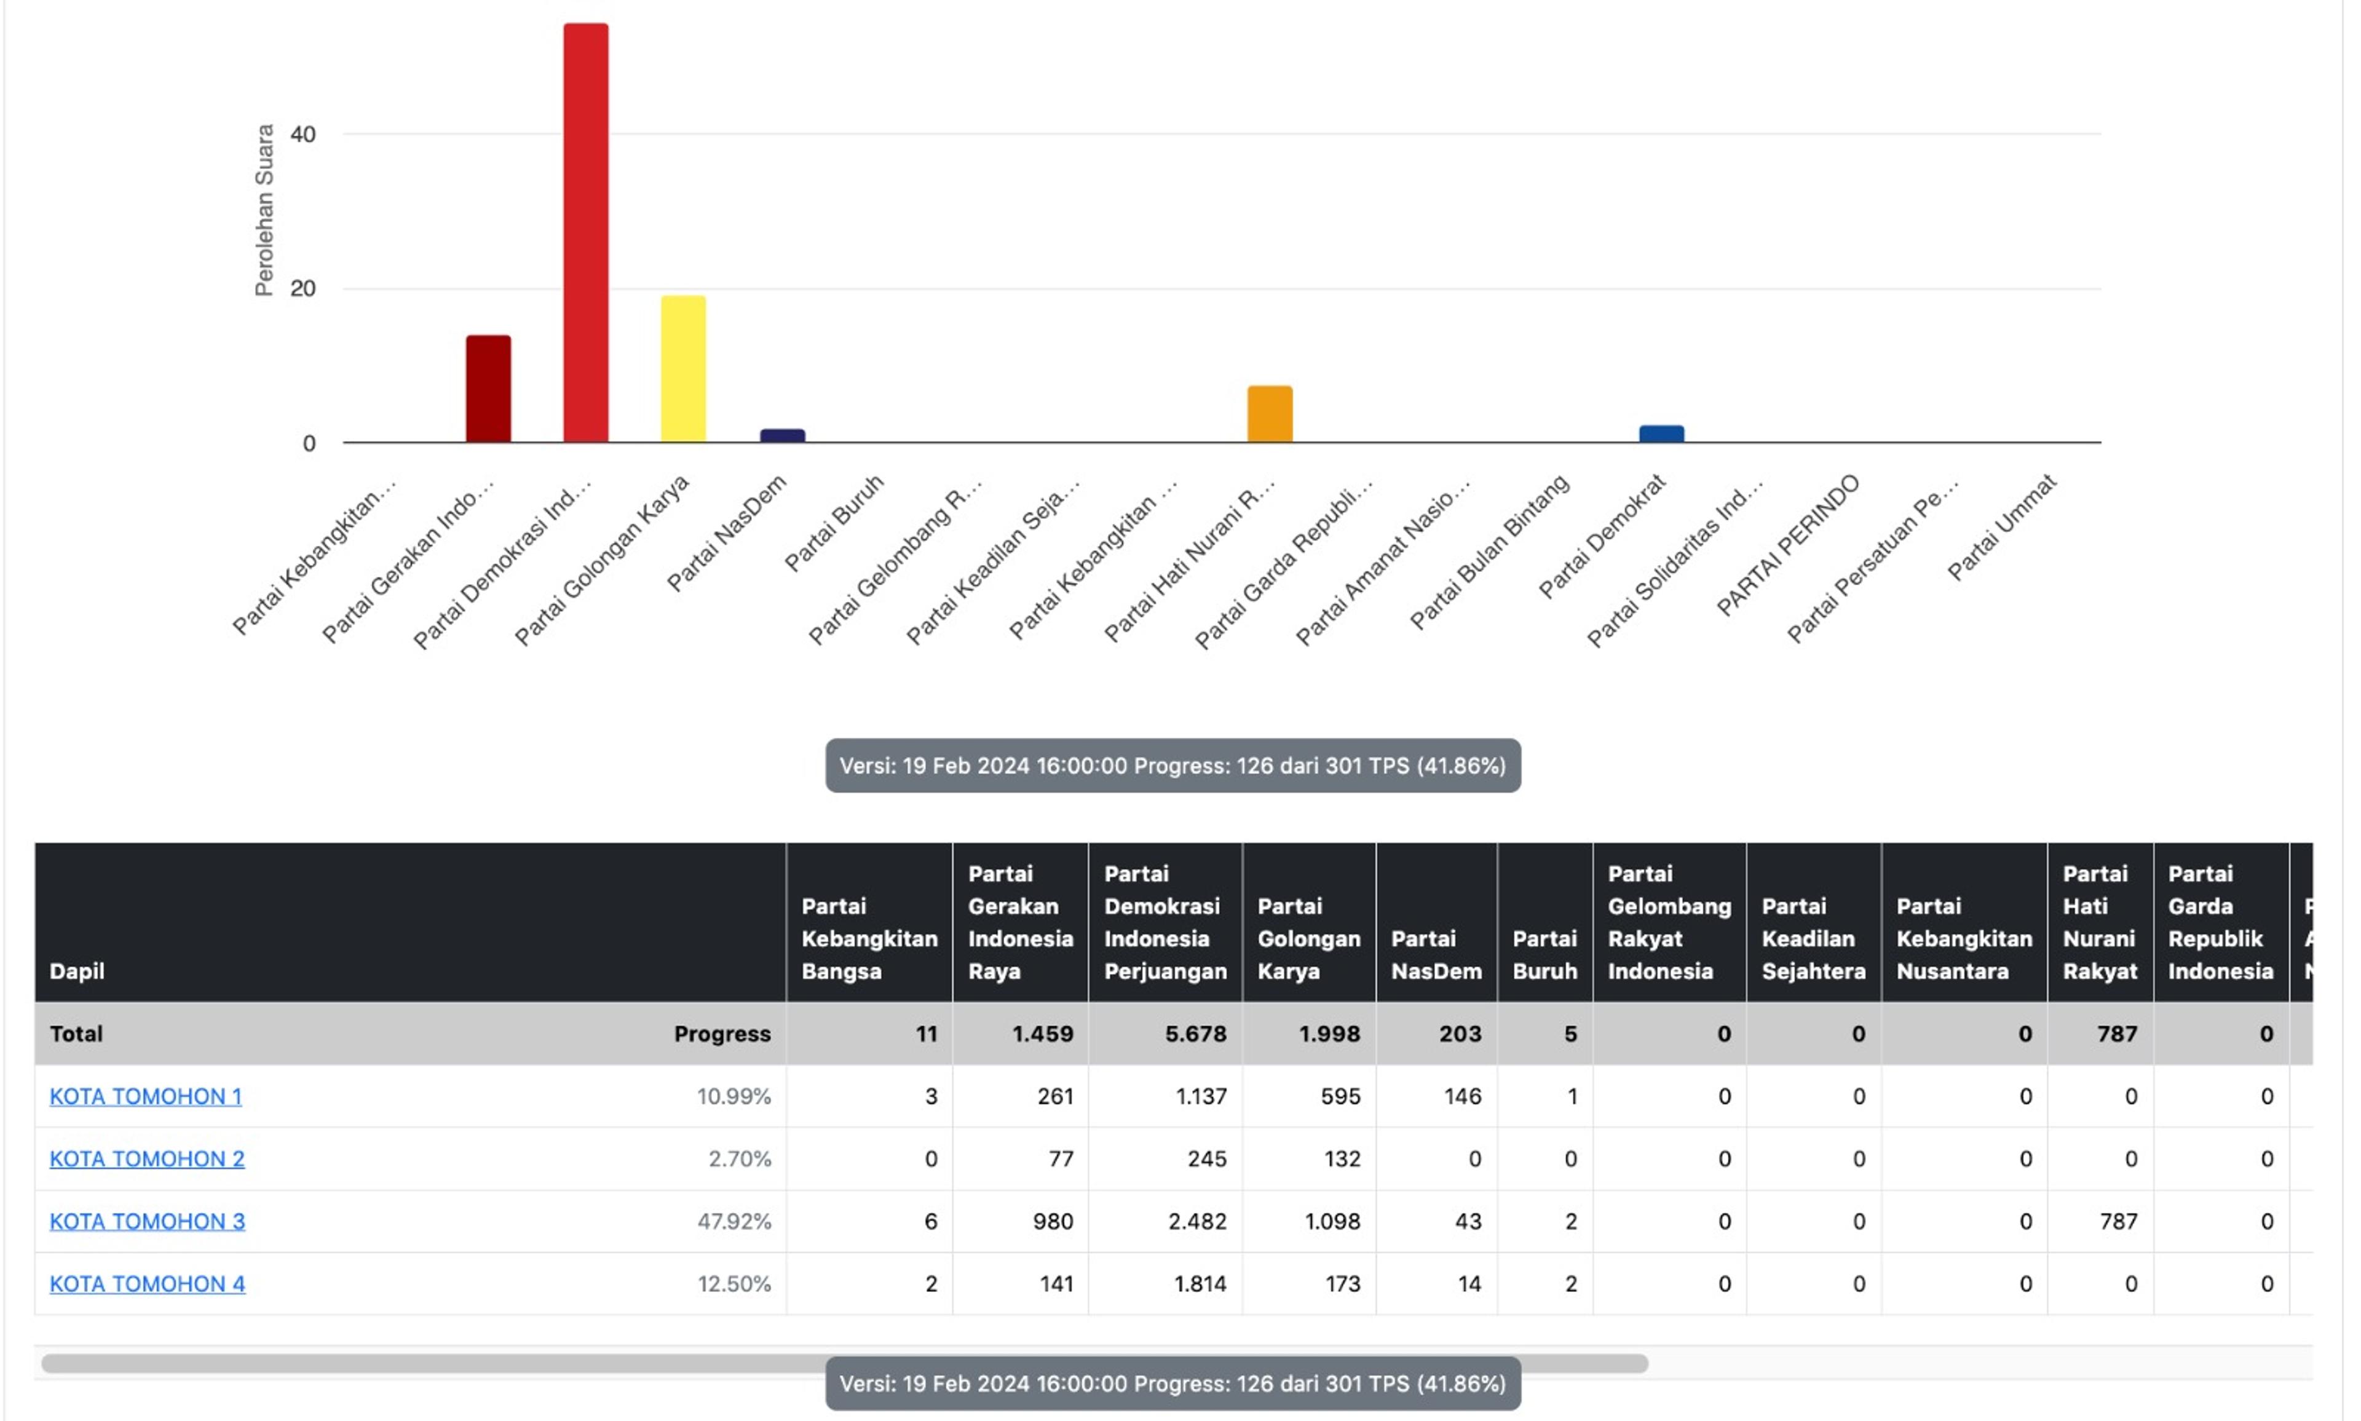
Task: Click the 2.70% progress value
Action: pyautogui.click(x=739, y=1158)
